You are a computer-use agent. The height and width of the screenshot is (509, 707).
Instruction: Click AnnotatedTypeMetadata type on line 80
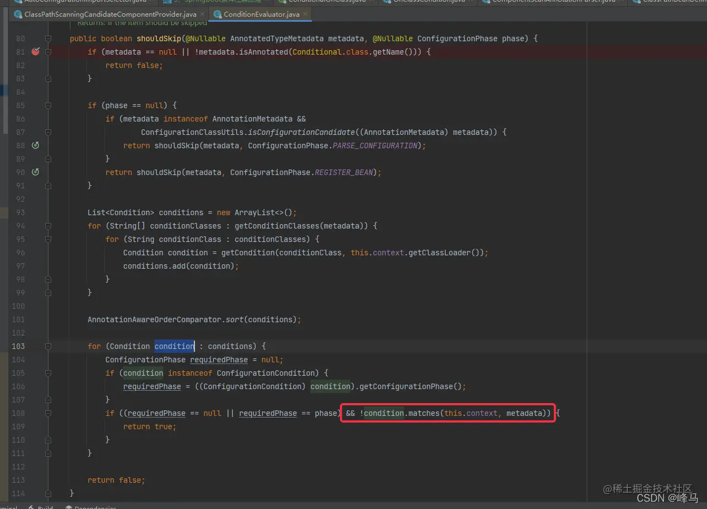(277, 38)
